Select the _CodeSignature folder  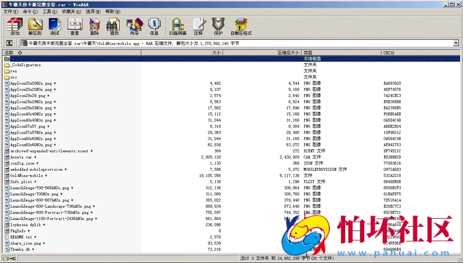pyautogui.click(x=25, y=65)
